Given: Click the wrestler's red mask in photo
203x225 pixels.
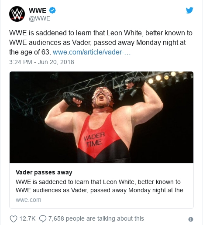Looking at the screenshot, I should pos(102,97).
